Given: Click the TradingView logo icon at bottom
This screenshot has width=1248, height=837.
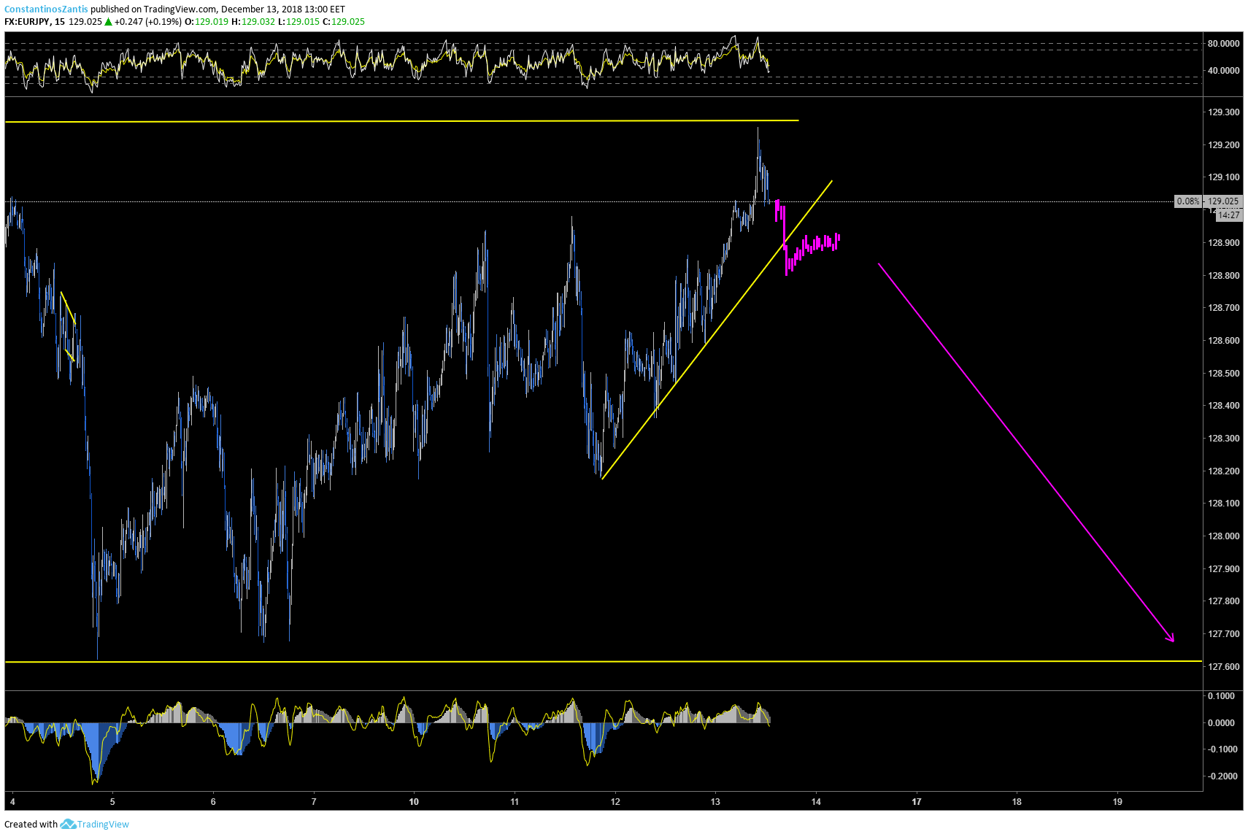Looking at the screenshot, I should coord(68,824).
